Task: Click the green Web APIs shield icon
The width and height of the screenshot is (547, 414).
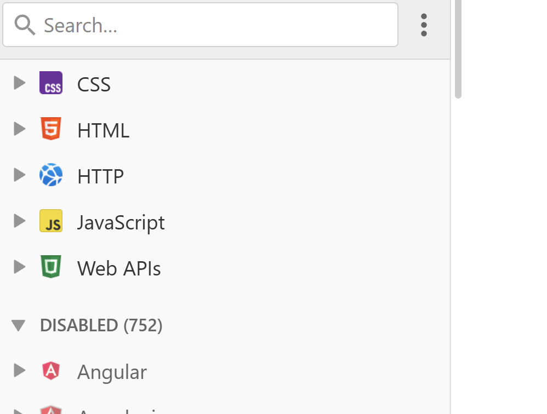Action: pos(51,267)
